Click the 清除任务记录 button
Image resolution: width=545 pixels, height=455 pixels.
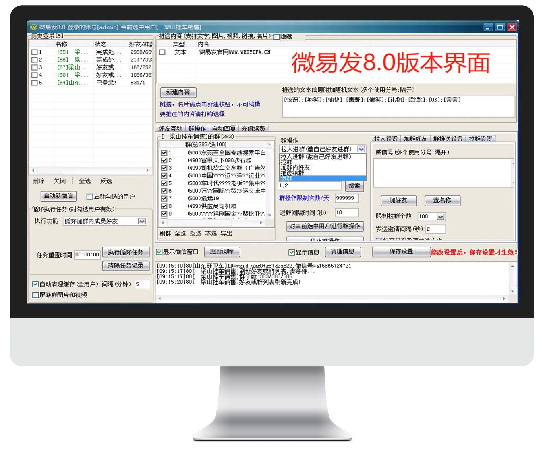click(x=126, y=266)
